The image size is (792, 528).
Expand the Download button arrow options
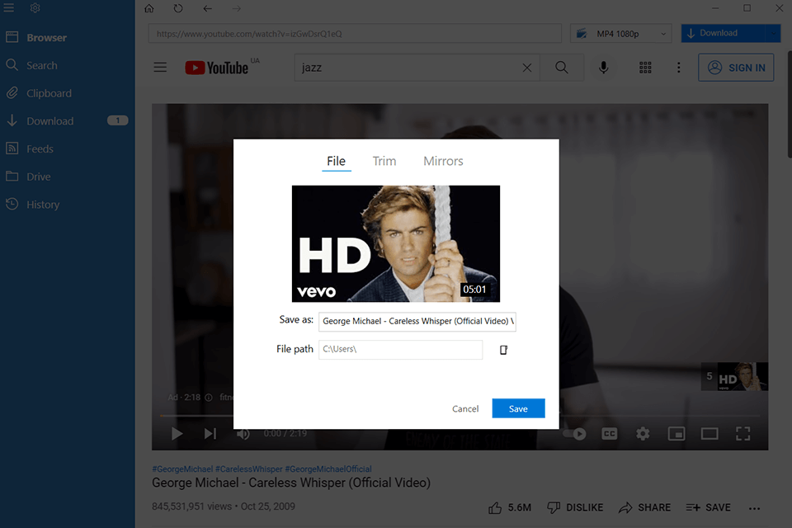(773, 33)
